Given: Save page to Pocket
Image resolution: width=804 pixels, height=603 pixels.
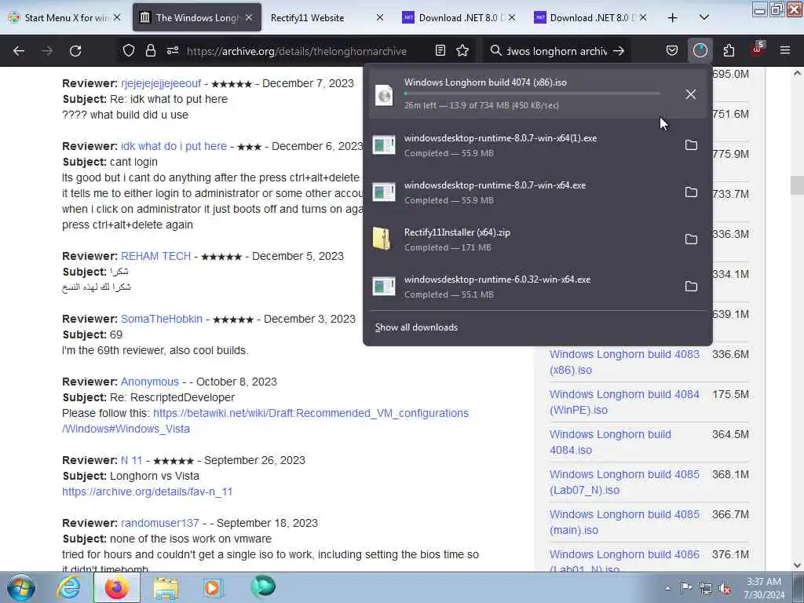Looking at the screenshot, I should (672, 51).
